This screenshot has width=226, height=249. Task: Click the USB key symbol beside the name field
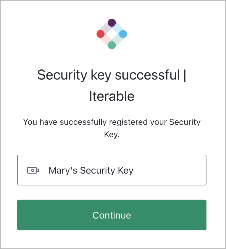point(33,170)
